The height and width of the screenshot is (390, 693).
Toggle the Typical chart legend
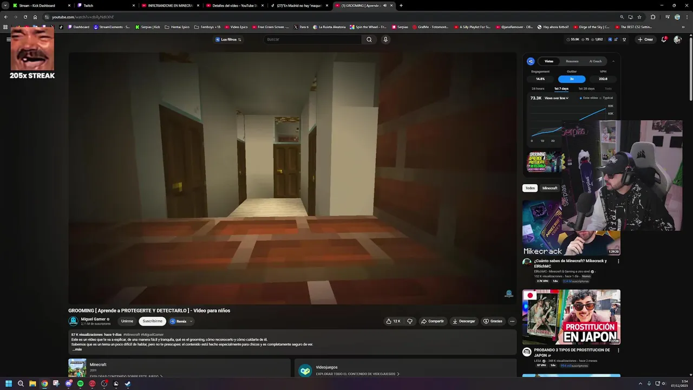606,98
